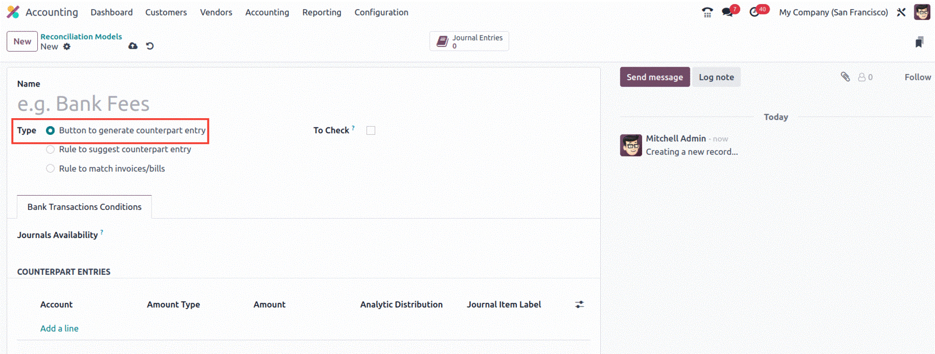Select Rule to suggest counterpart entry

pyautogui.click(x=118, y=149)
